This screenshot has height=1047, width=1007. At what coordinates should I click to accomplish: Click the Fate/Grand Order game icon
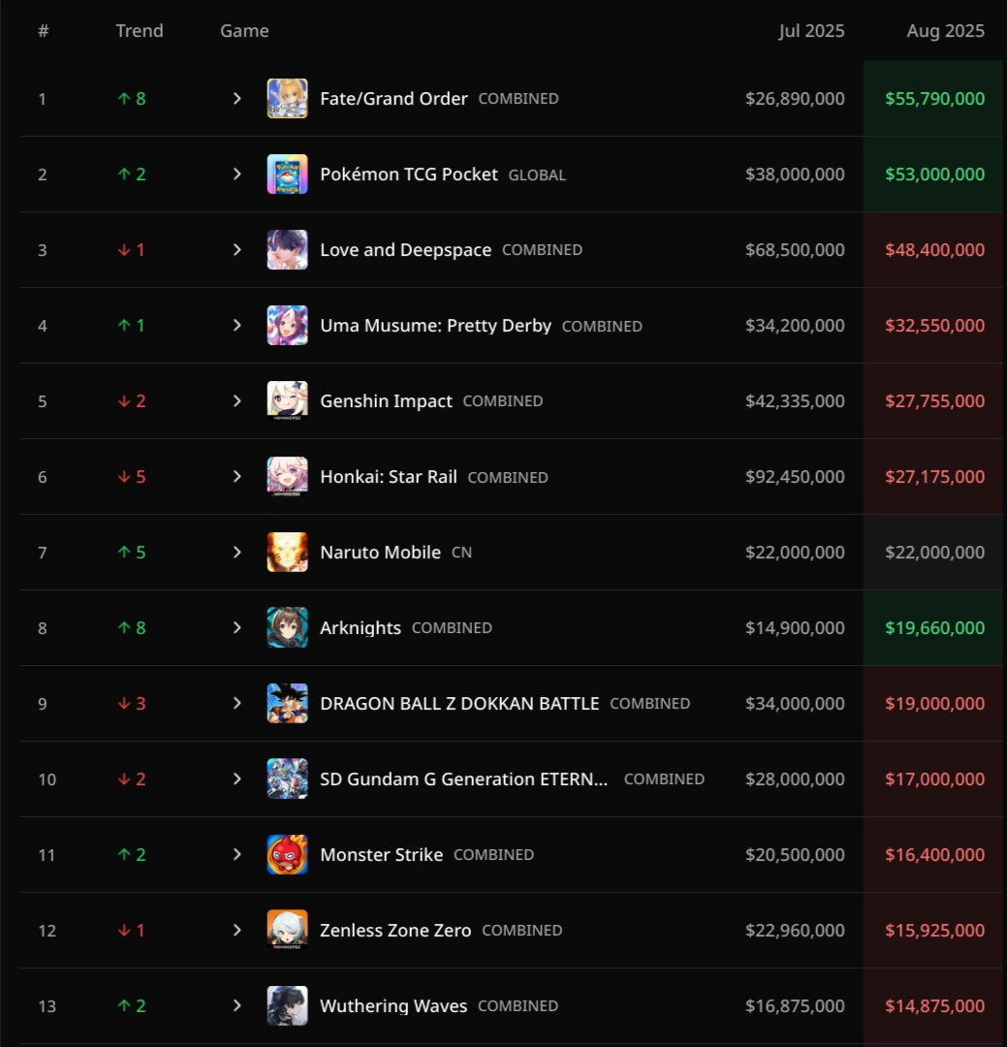click(x=287, y=98)
